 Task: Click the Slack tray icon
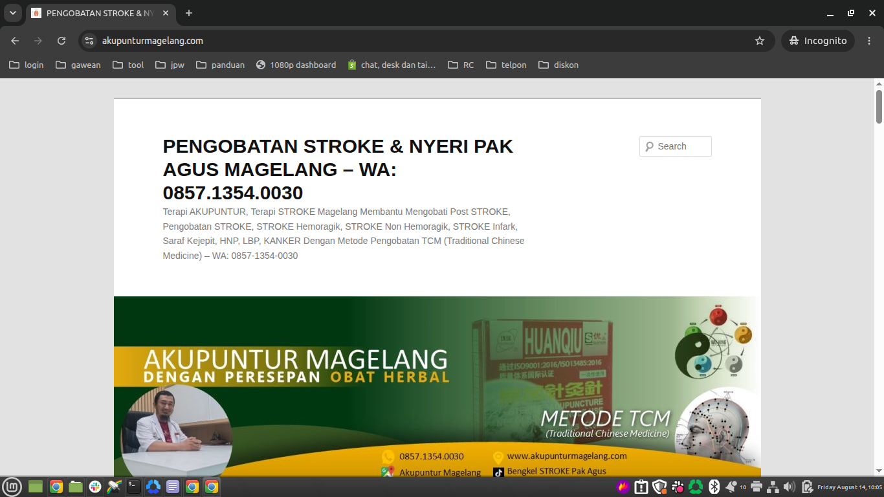678,487
